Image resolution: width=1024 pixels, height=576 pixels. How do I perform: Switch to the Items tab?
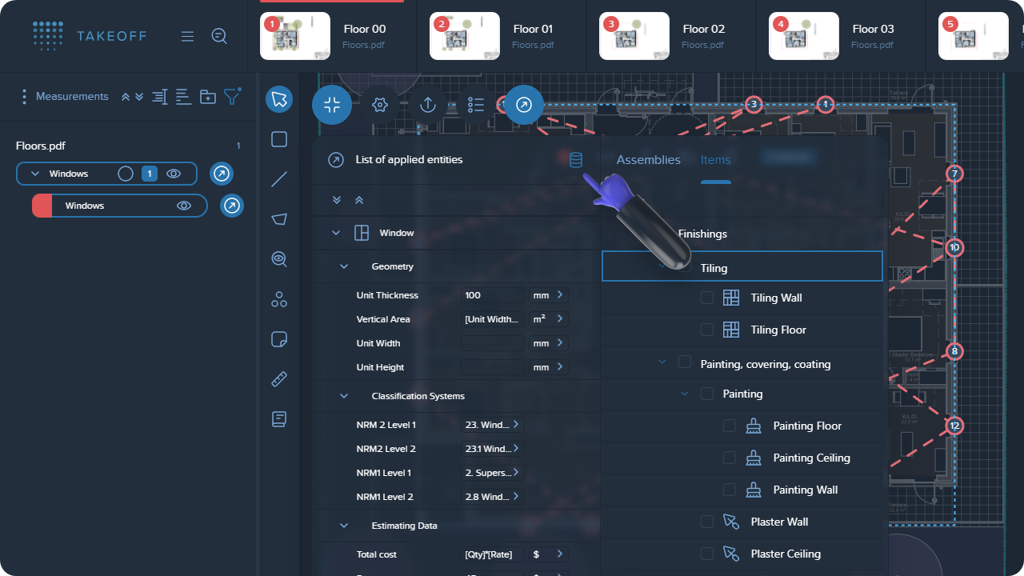tap(716, 160)
